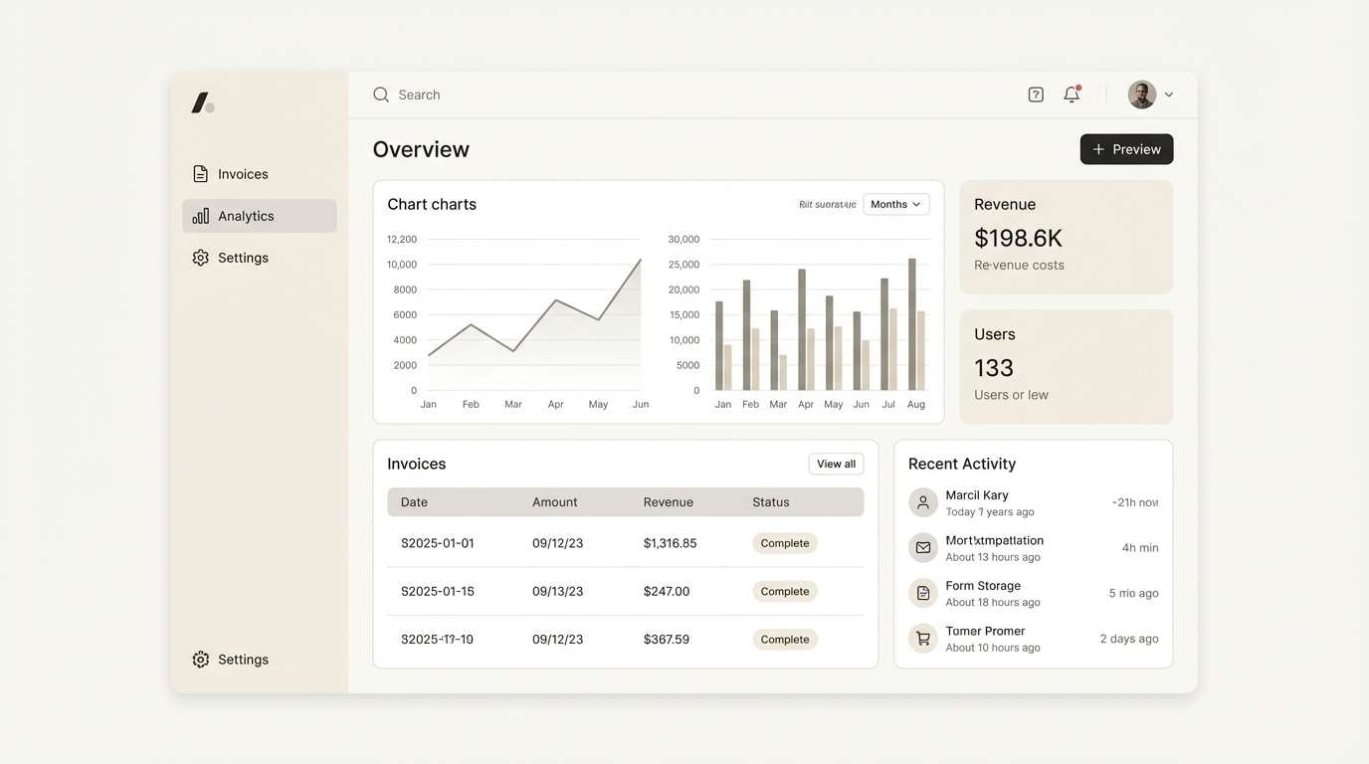The height and width of the screenshot is (764, 1369).
Task: Toggle the Complete badge for invoice S2025-01-15
Action: coord(785,589)
